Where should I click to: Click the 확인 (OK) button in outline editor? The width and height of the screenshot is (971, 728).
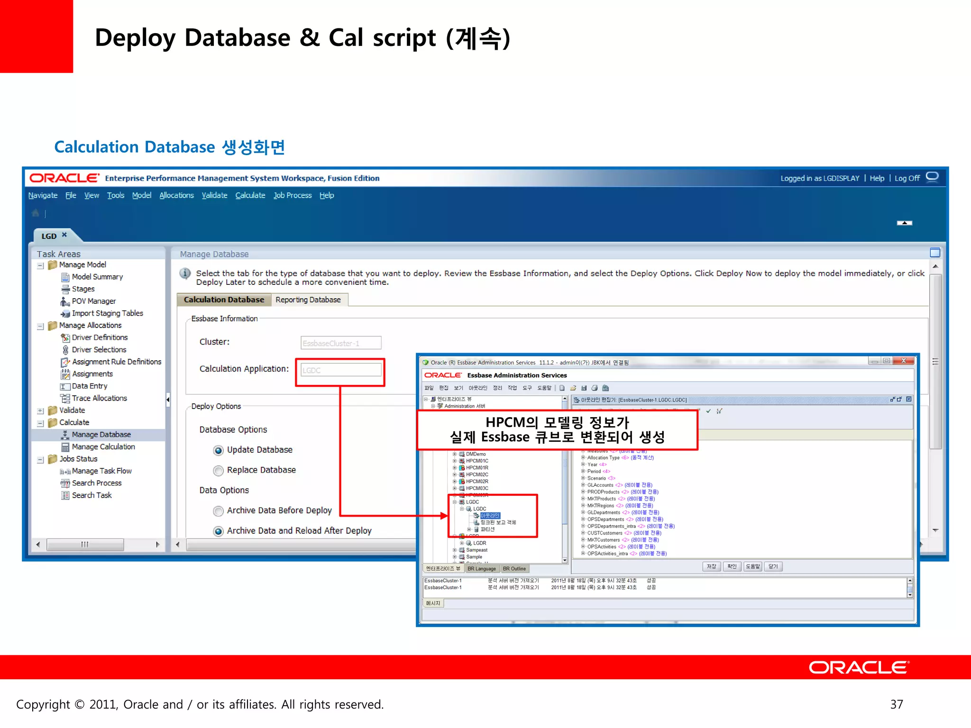tap(732, 566)
